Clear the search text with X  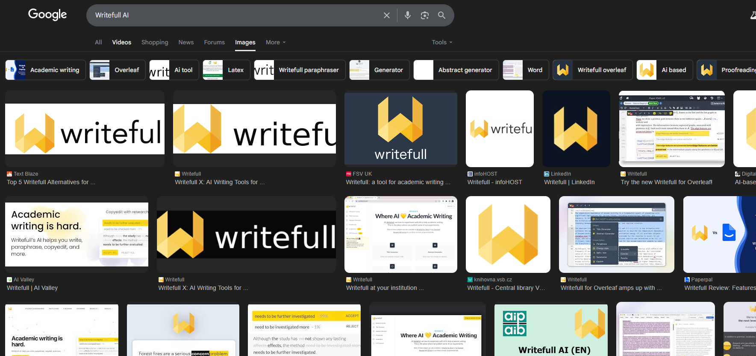[x=387, y=15]
